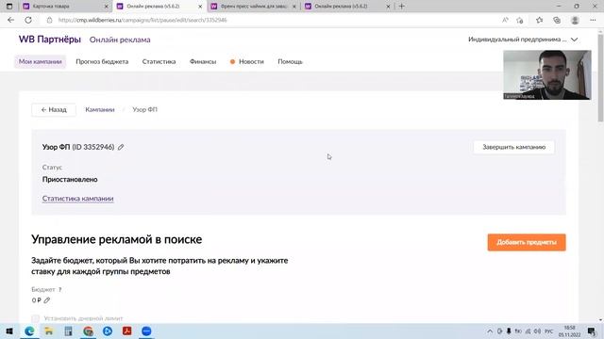The width and height of the screenshot is (604, 339).
Task: Open the Мои кампании menu item
Action: point(40,61)
